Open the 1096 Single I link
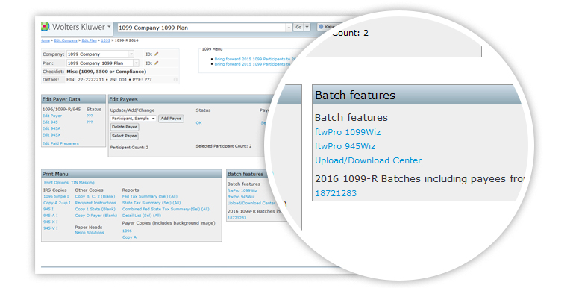Image resolution: width=573 pixels, height=288 pixels. (56, 196)
